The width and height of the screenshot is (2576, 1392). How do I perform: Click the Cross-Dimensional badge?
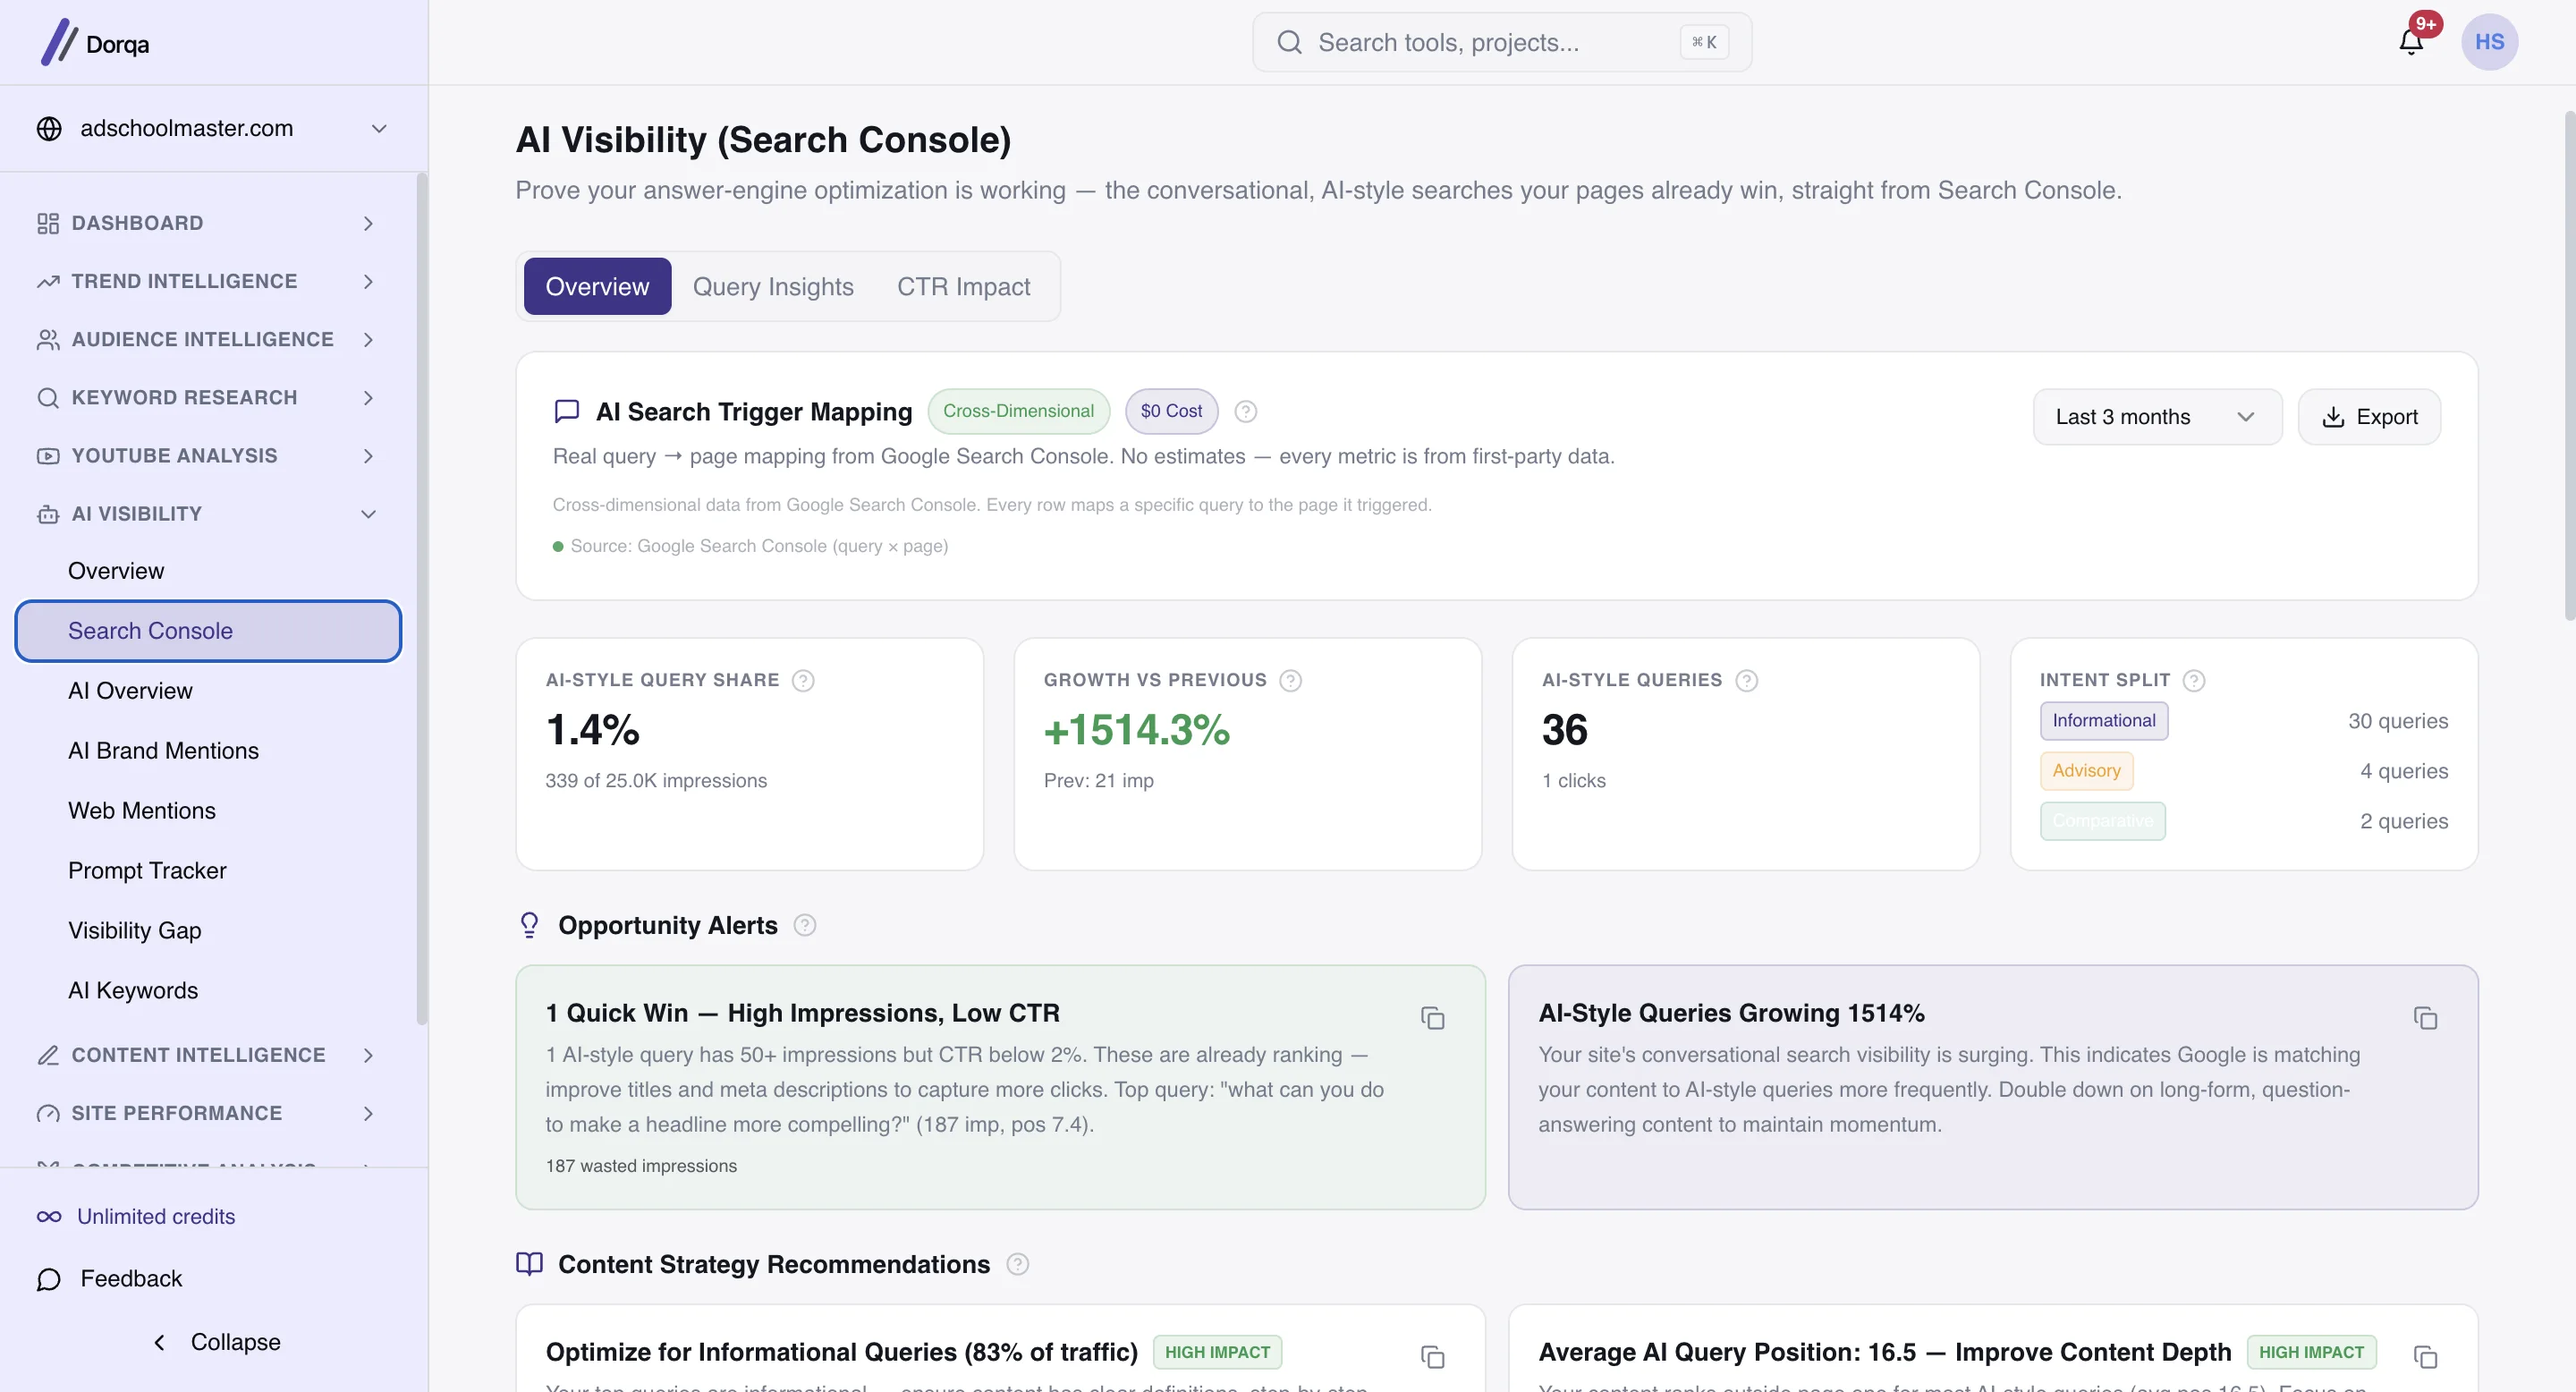[1018, 411]
